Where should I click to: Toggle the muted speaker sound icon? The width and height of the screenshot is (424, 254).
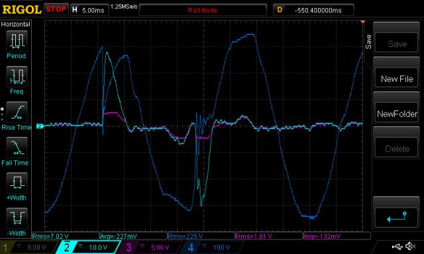411,246
